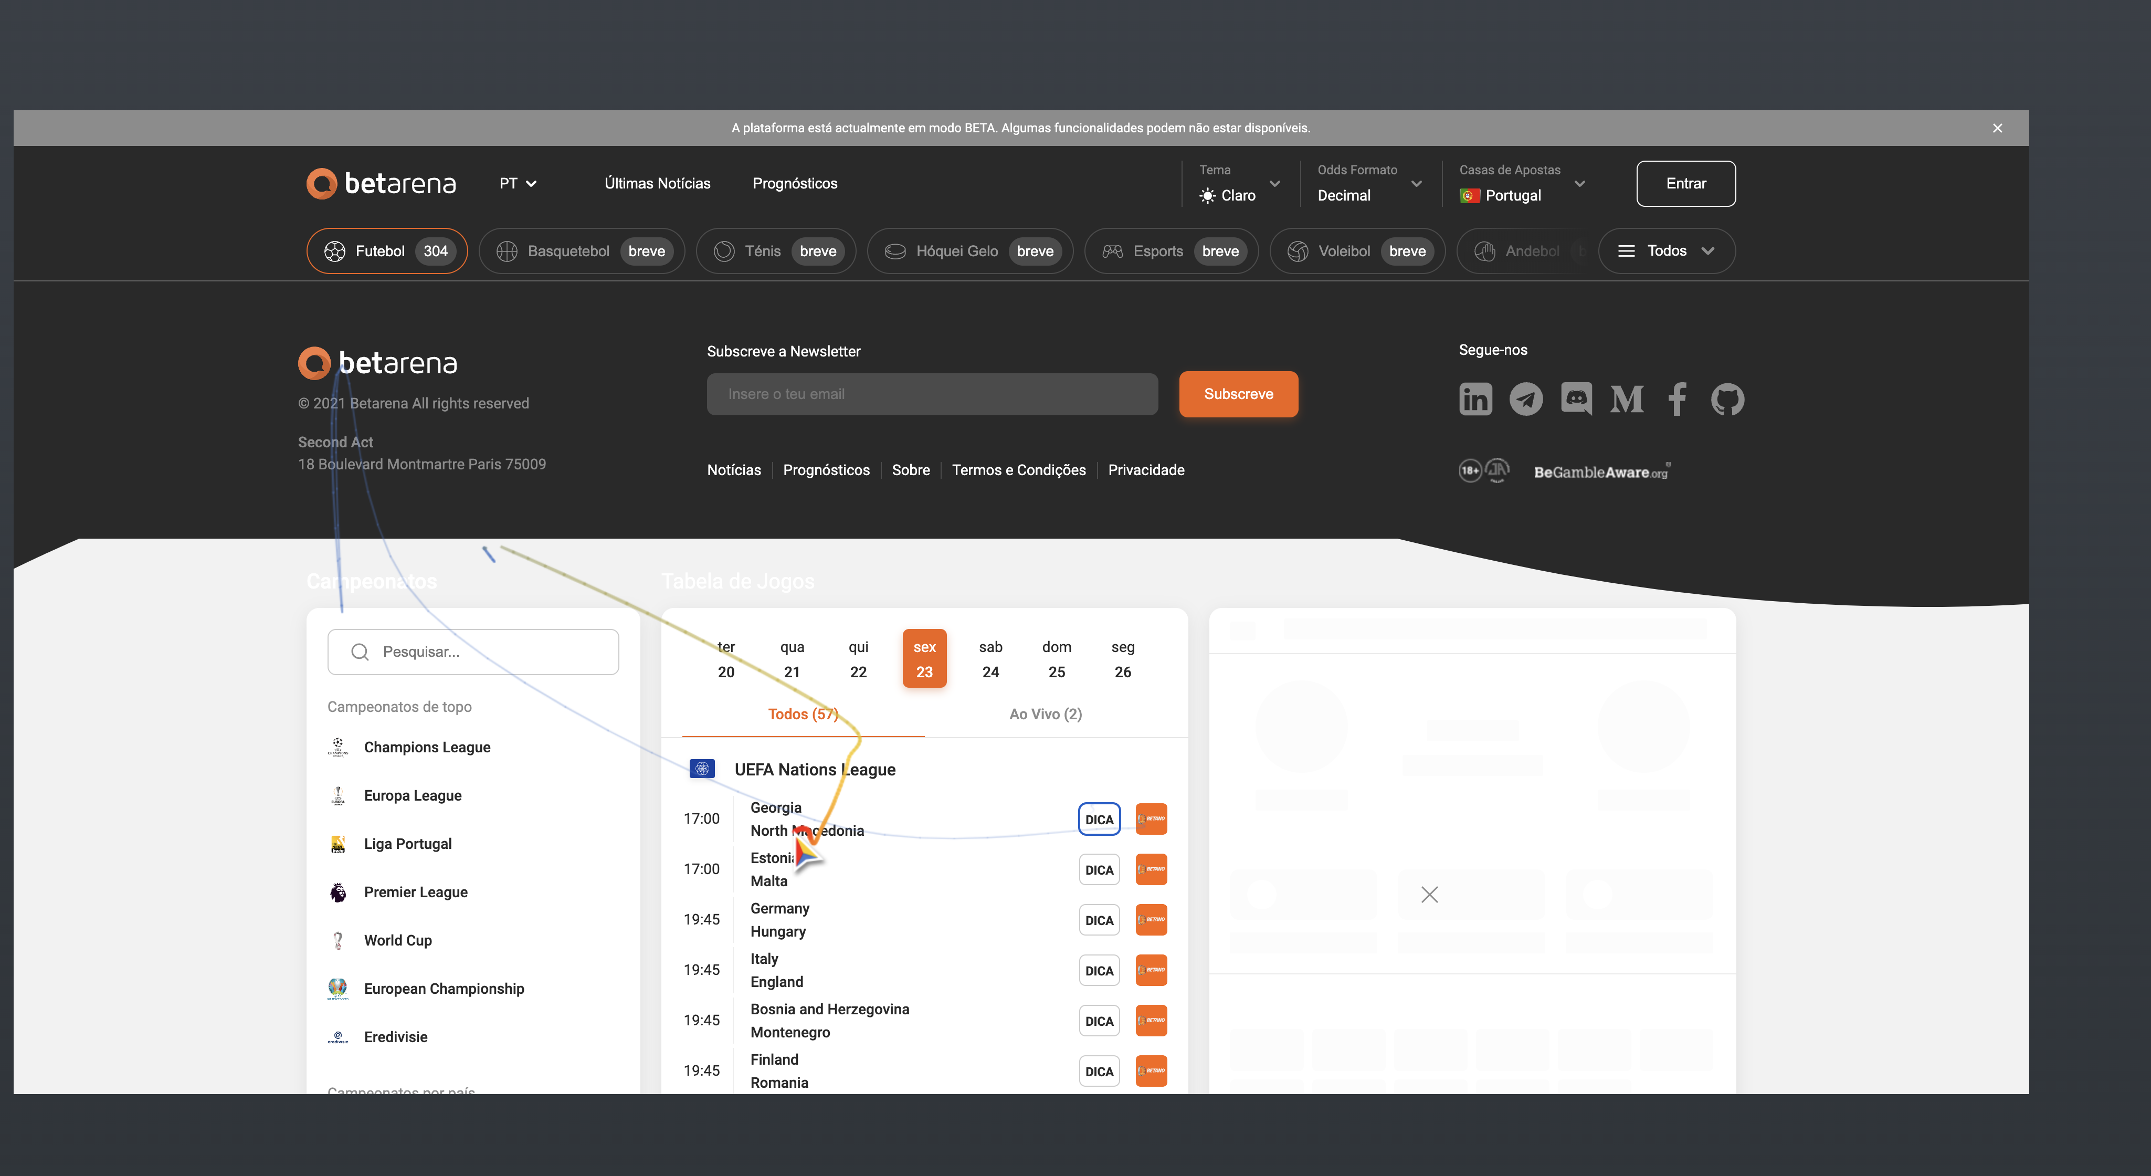Open the Telegram social icon
The image size is (2151, 1176).
pos(1525,399)
